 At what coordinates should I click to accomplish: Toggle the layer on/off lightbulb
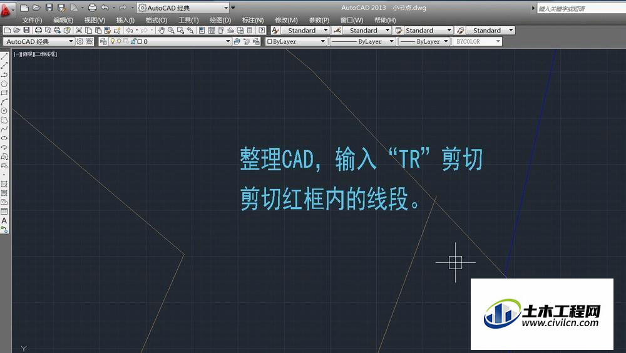point(113,41)
